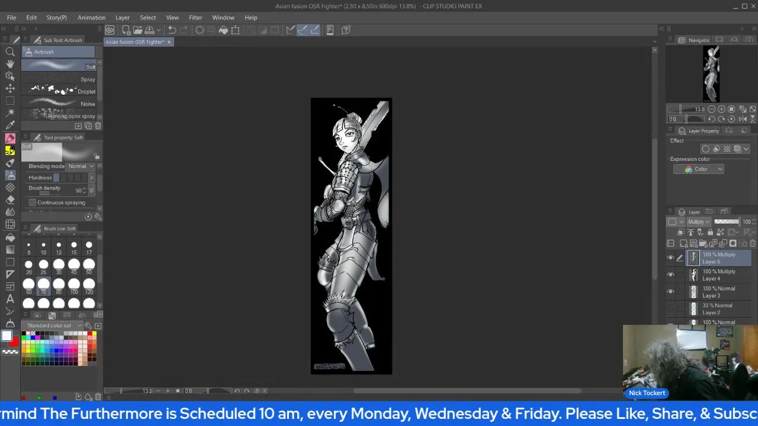This screenshot has height=426, width=758.
Task: Pick brush size 30 preset
Action: [x=59, y=266]
